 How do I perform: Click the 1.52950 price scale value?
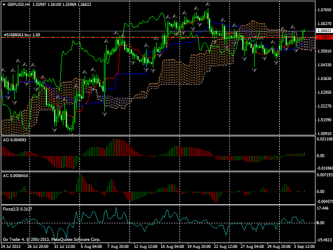tap(324, 92)
